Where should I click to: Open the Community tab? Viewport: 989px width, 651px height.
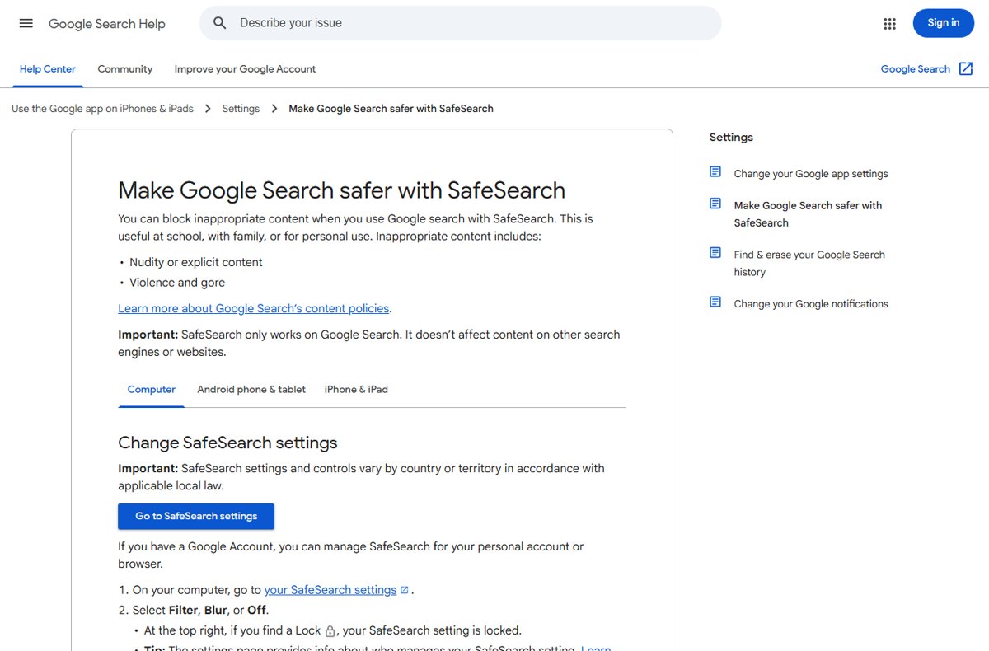pyautogui.click(x=125, y=69)
